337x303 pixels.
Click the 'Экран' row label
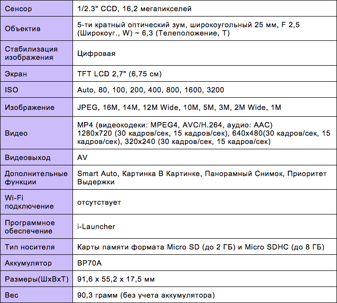[x=16, y=74]
